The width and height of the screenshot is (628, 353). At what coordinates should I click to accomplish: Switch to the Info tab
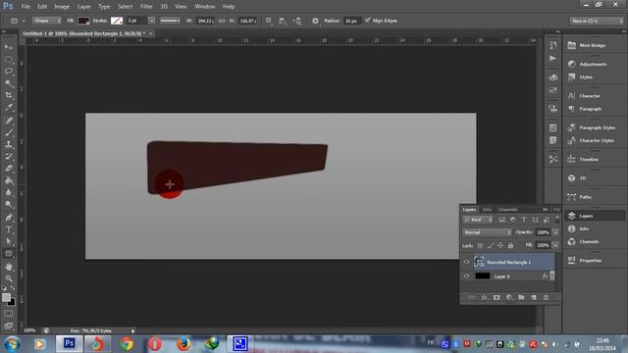(487, 209)
